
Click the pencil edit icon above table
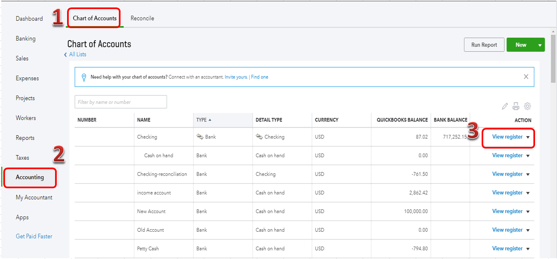pos(504,106)
